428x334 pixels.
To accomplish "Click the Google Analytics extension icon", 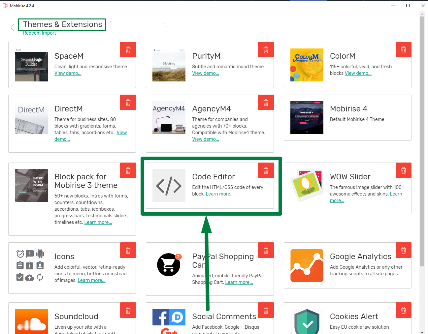I will point(307,265).
